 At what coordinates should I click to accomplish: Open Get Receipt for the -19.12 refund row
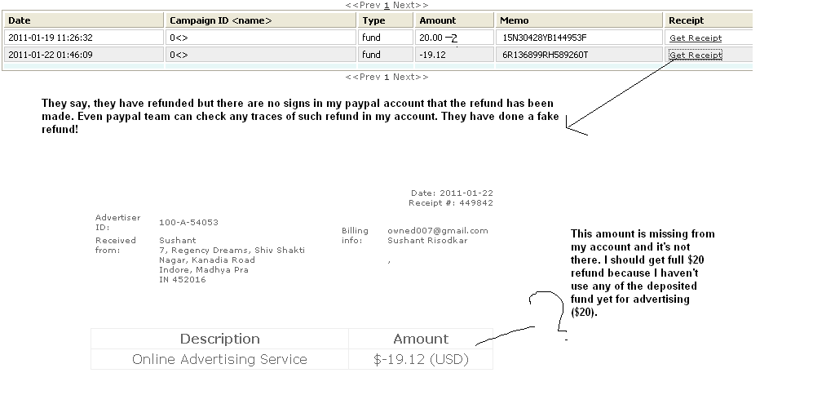[x=695, y=55]
